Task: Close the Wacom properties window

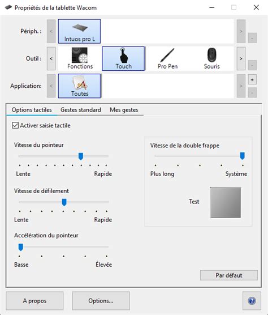Action: 256,7
